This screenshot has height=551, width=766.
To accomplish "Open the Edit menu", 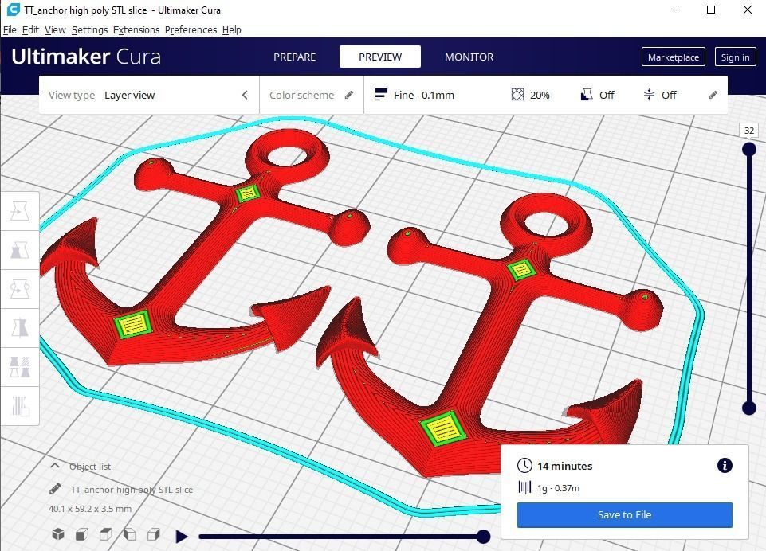I will click(30, 29).
